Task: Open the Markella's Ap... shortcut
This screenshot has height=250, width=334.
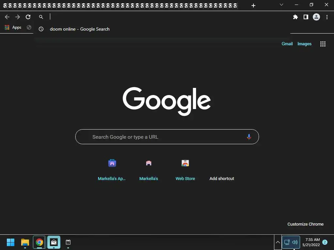Action: (x=112, y=169)
